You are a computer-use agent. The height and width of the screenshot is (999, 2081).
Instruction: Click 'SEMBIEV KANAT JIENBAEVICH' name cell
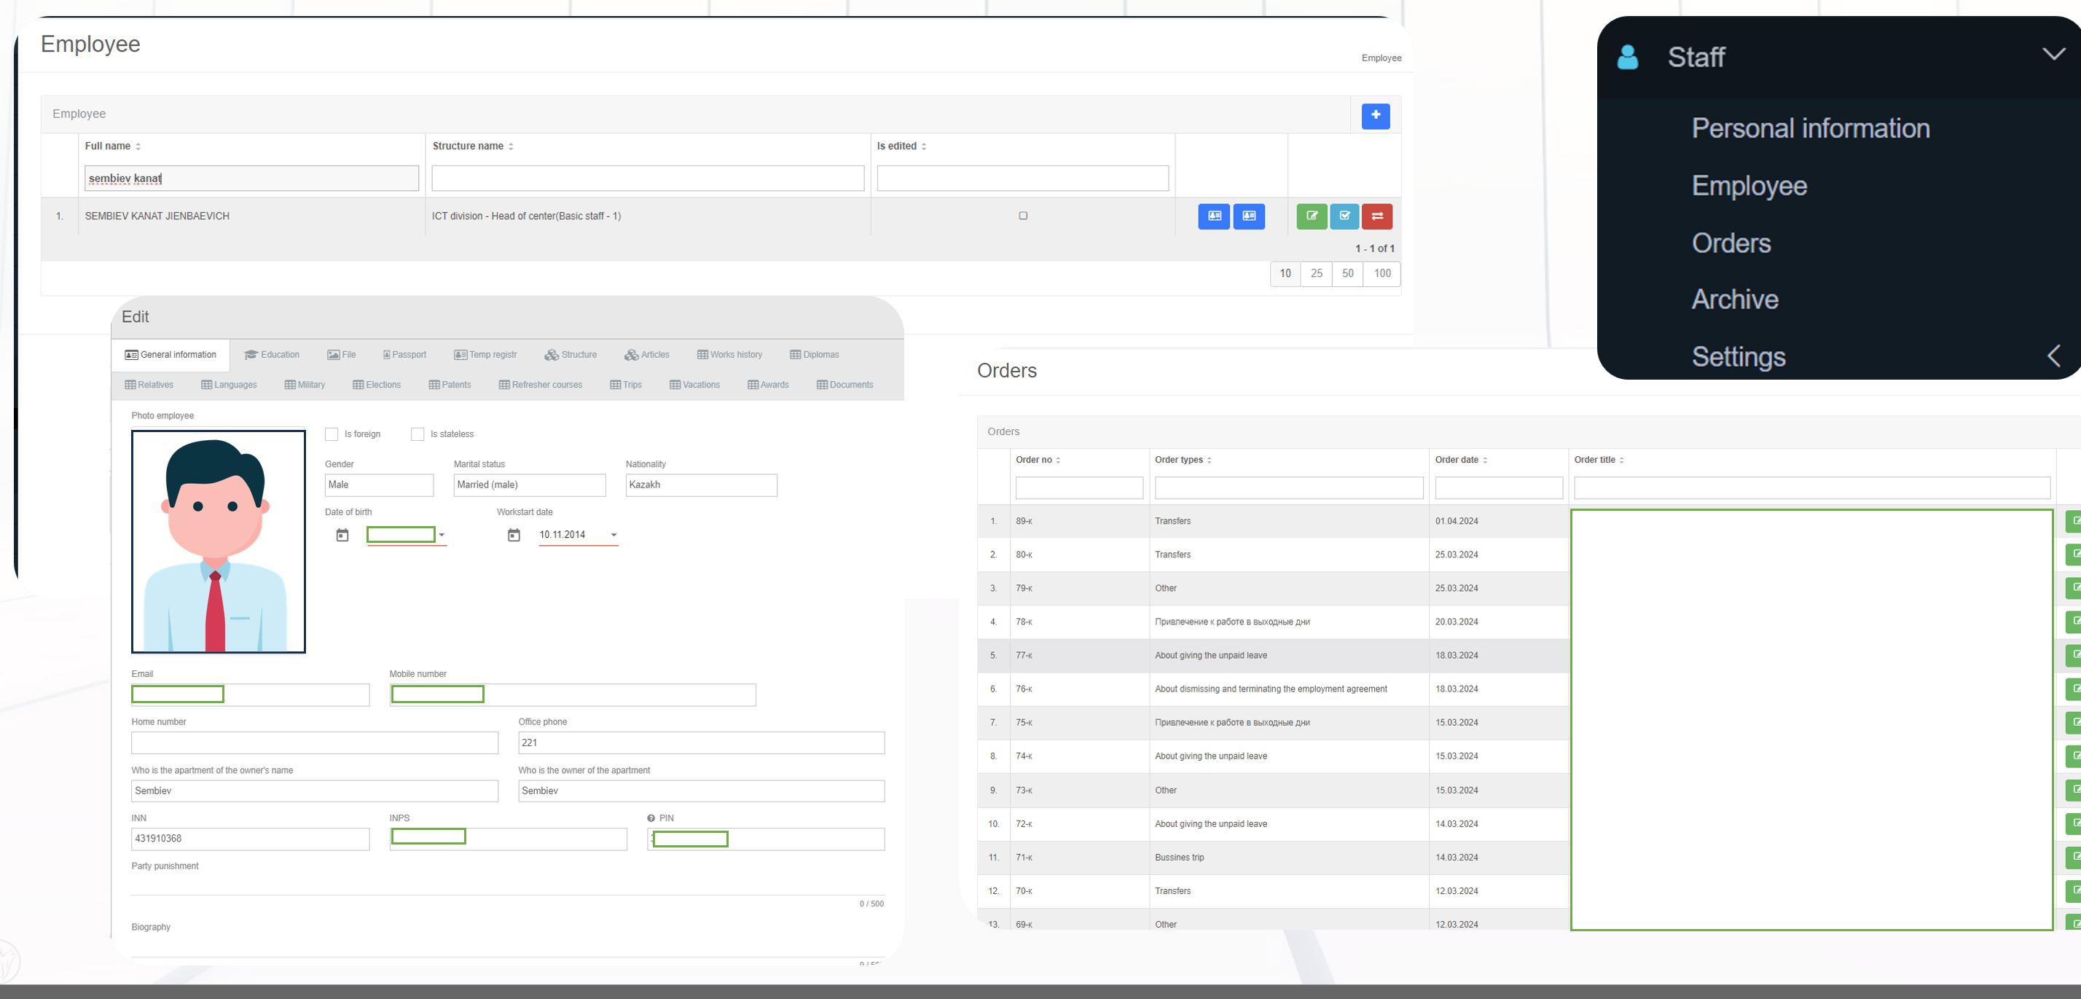pyautogui.click(x=157, y=216)
